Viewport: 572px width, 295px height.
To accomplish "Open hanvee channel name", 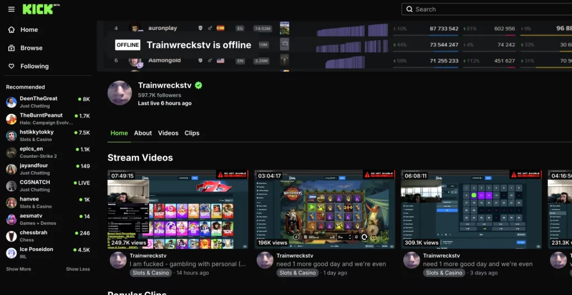I will [x=29, y=199].
